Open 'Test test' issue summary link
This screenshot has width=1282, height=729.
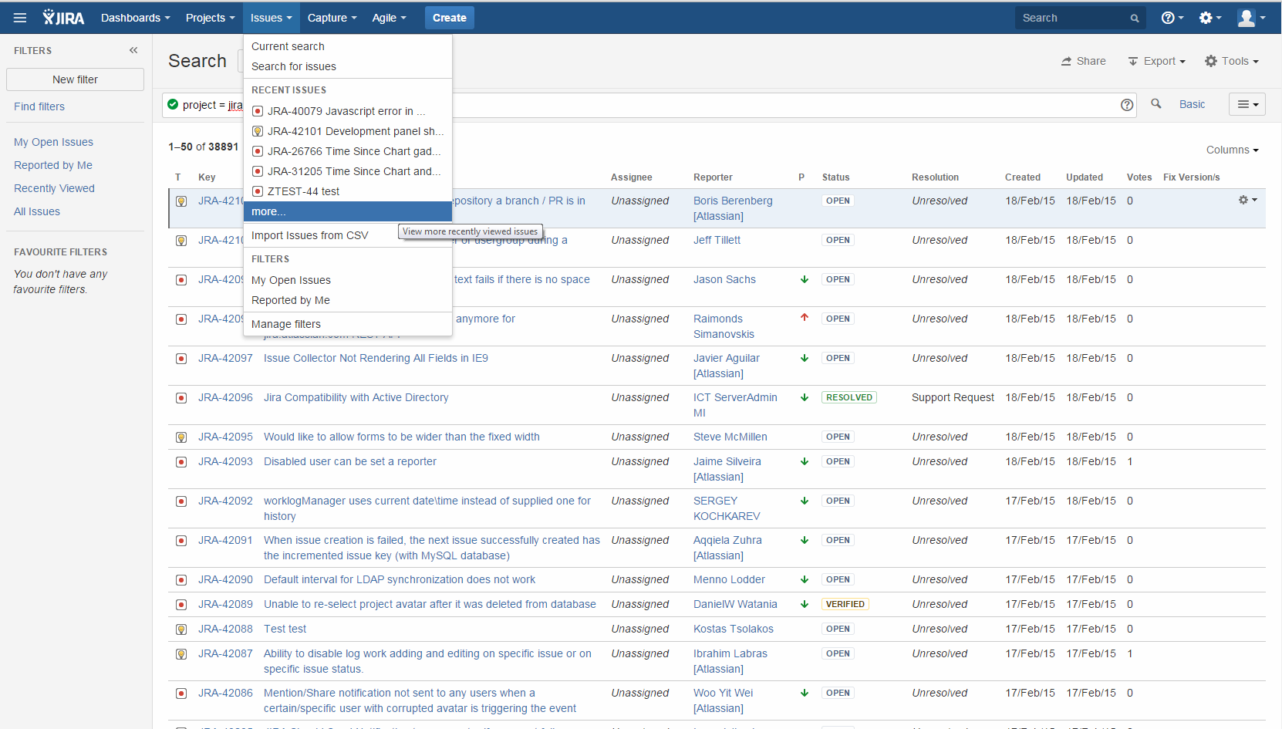pyautogui.click(x=285, y=629)
